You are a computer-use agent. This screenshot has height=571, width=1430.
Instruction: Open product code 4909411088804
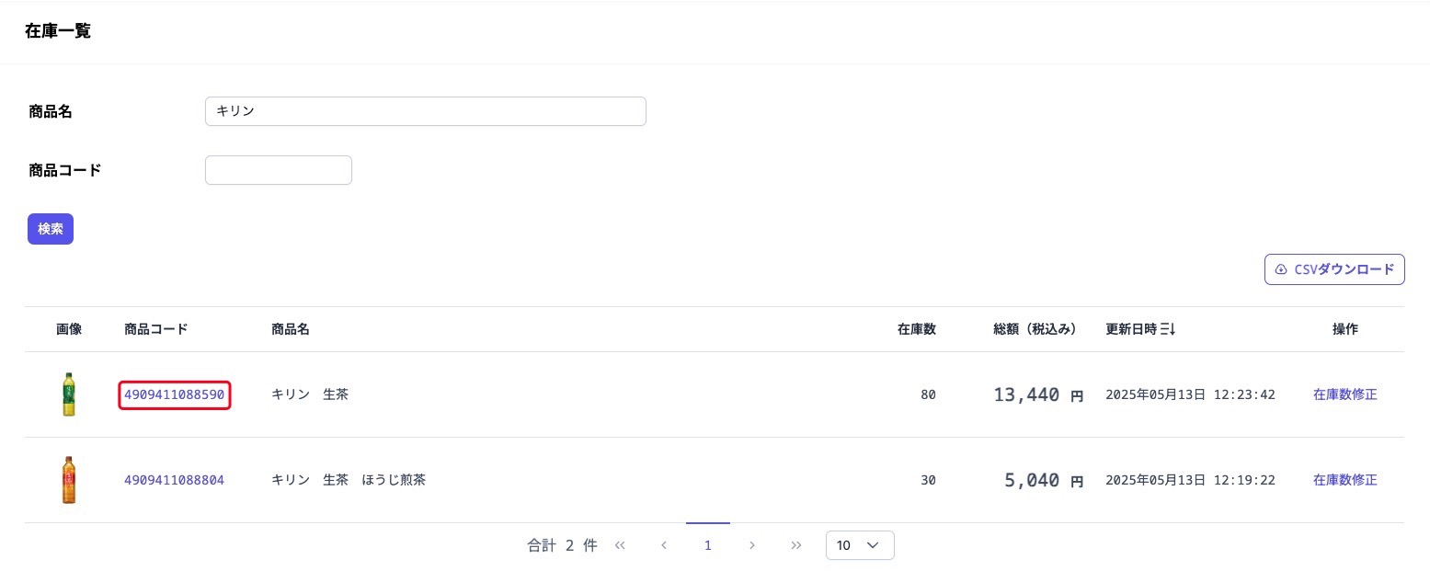(174, 480)
